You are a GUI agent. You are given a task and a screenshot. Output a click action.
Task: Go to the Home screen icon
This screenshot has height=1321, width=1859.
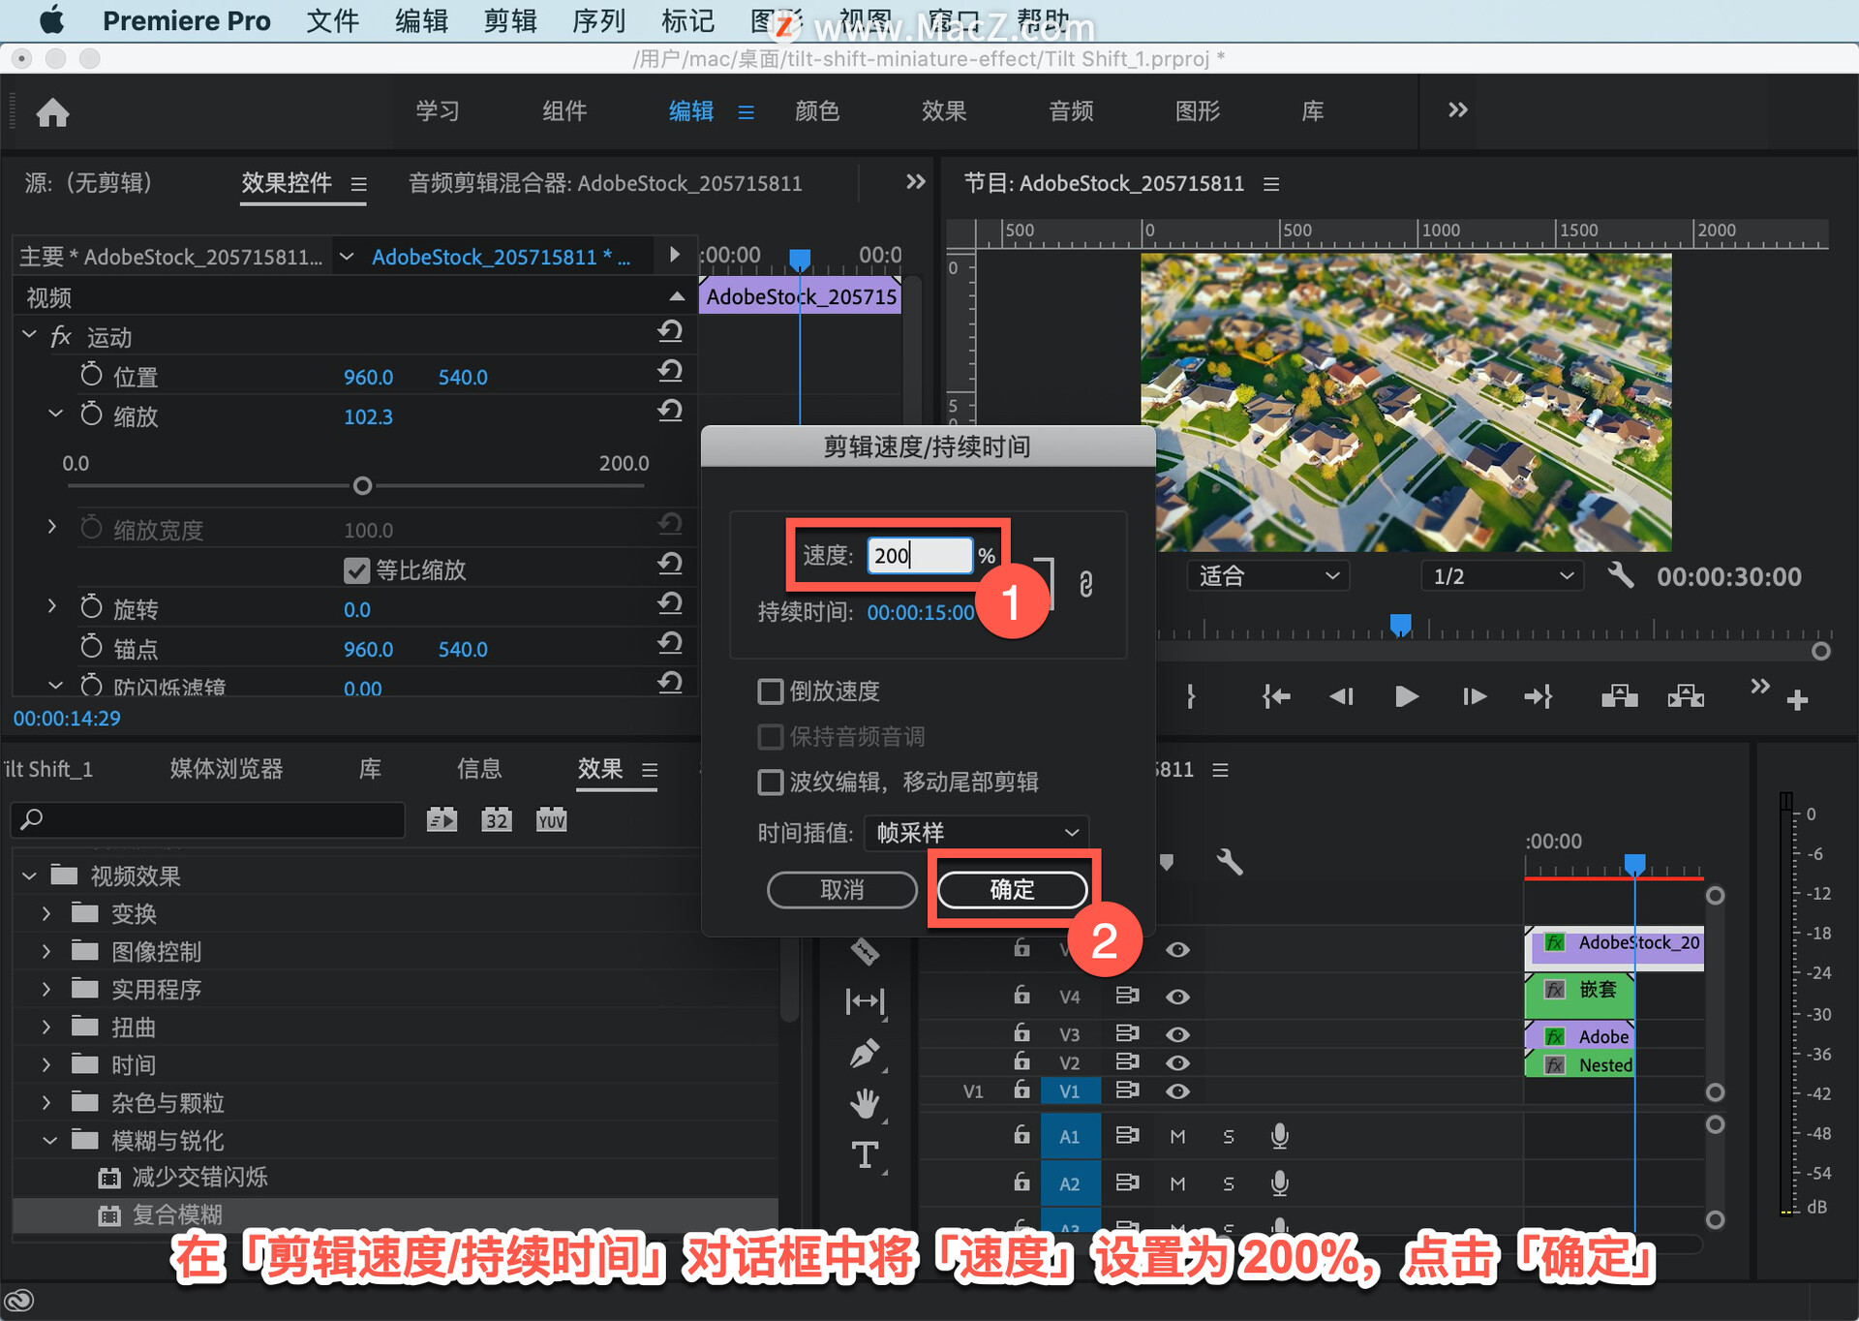point(52,112)
